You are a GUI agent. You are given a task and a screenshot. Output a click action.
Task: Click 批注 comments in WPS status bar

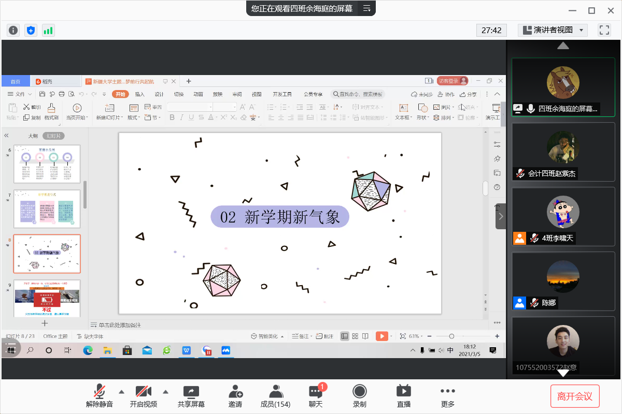point(326,336)
